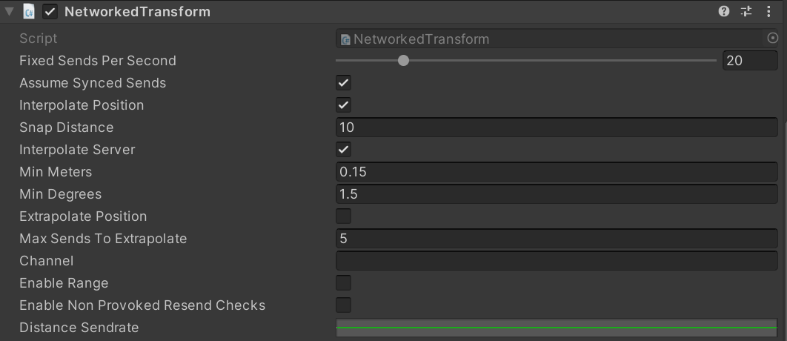Uncheck Assume Synced Sends
Image resolution: width=787 pixels, height=341 pixels.
pyautogui.click(x=343, y=83)
